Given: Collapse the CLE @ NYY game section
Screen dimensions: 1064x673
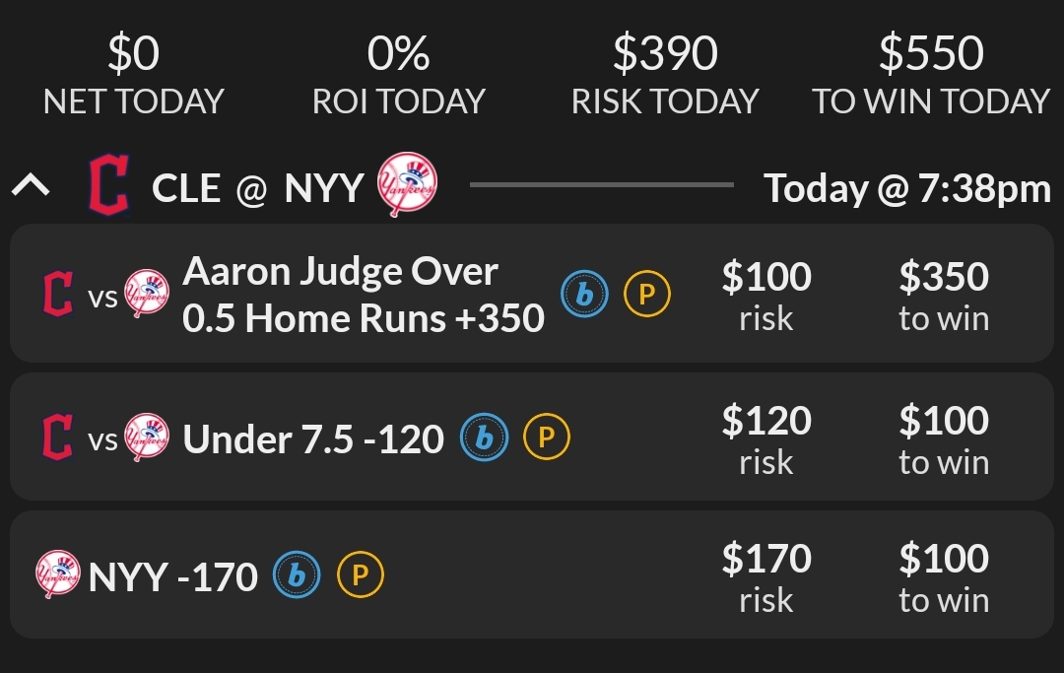Looking at the screenshot, I should [31, 187].
